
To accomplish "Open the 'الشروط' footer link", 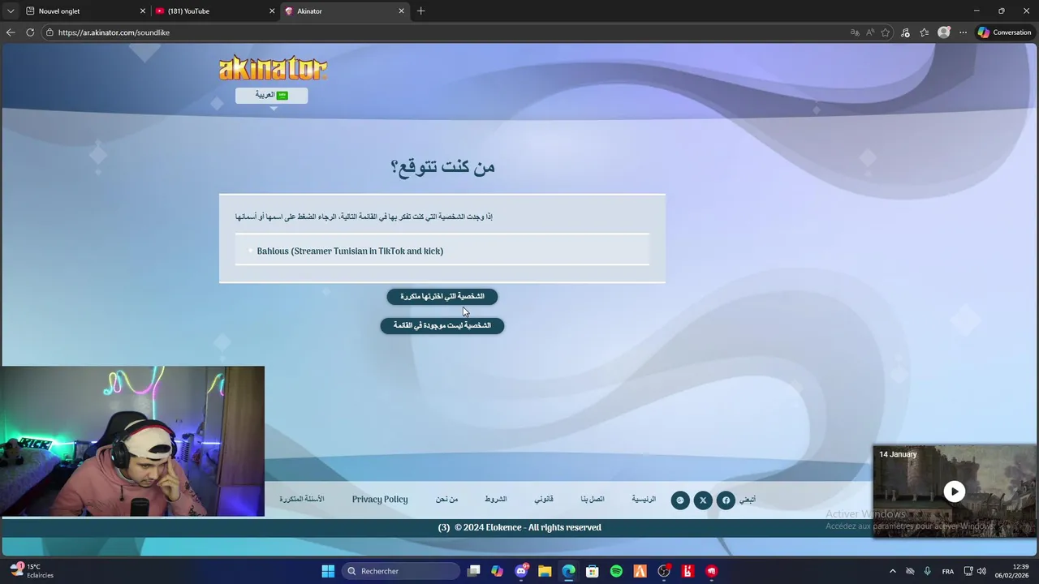I will (x=496, y=500).
